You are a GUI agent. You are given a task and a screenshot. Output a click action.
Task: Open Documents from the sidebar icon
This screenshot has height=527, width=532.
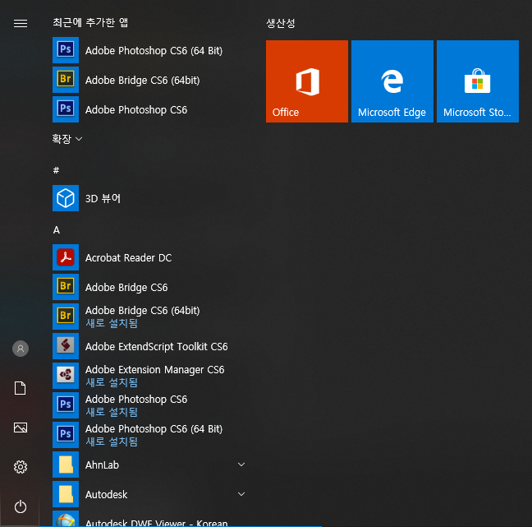pyautogui.click(x=21, y=388)
